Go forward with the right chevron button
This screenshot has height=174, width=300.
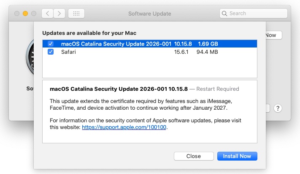[59, 13]
